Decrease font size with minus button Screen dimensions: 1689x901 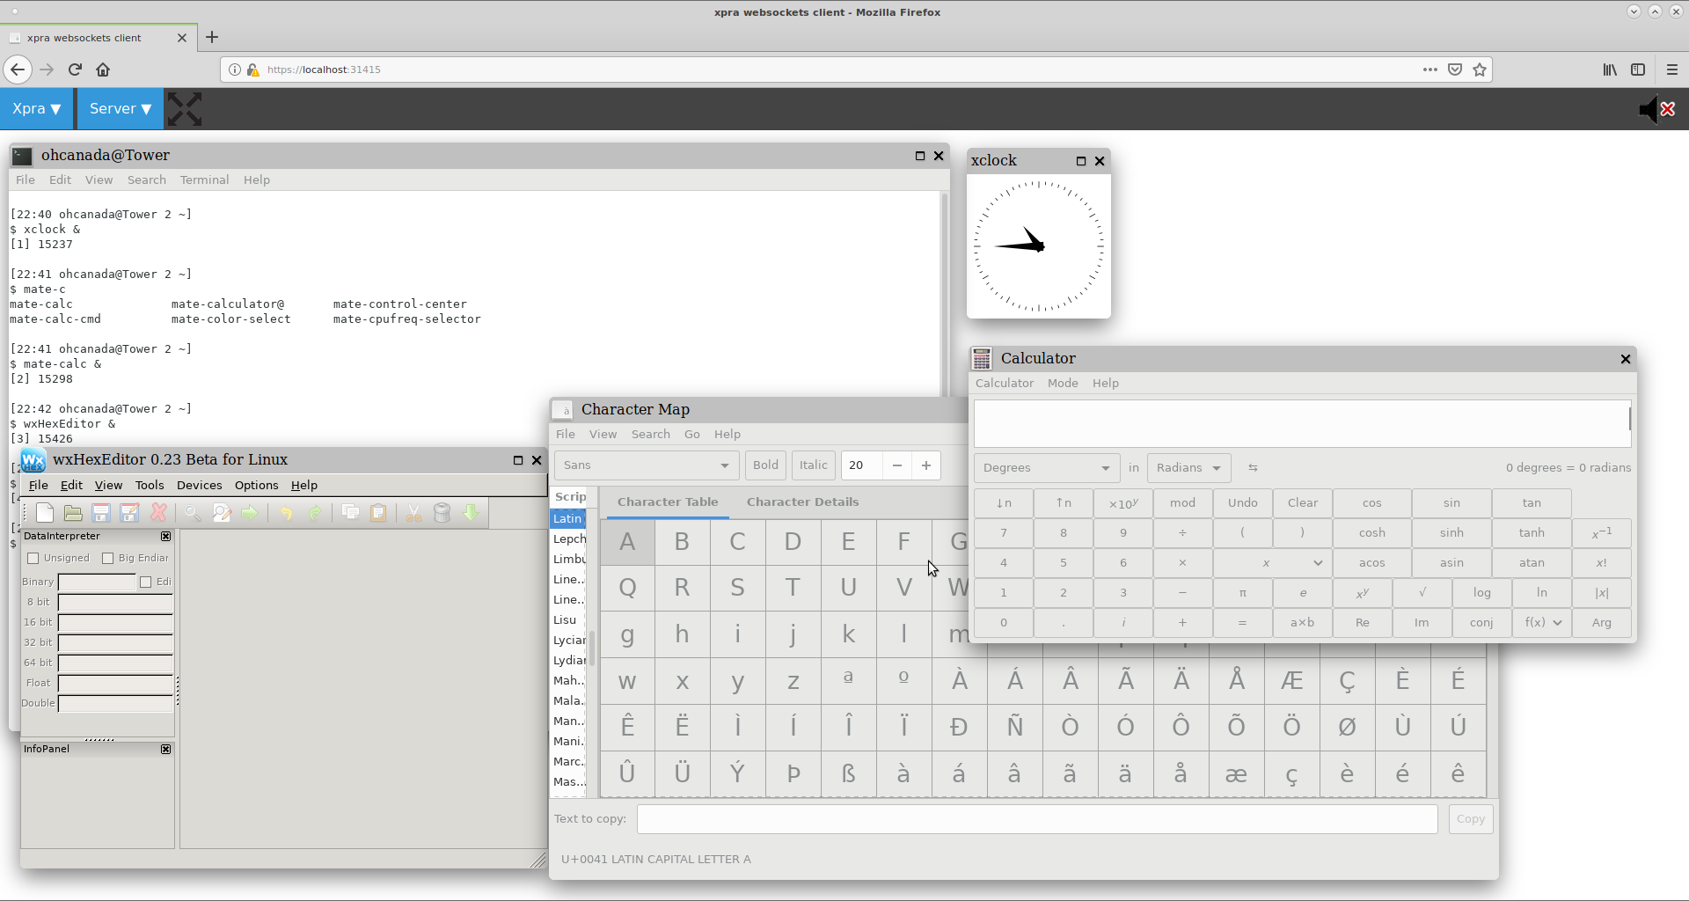point(896,465)
